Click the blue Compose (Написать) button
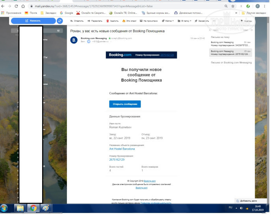Screen dimensions: 271x217 [x=33, y=21]
